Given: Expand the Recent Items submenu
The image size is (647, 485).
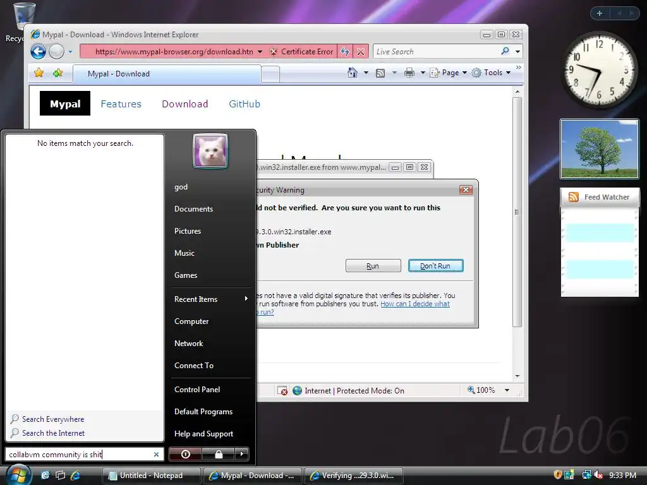Looking at the screenshot, I should pyautogui.click(x=211, y=299).
